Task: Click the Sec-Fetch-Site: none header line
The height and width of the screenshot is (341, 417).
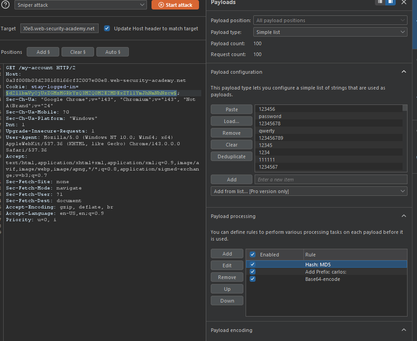Action: click(x=38, y=182)
